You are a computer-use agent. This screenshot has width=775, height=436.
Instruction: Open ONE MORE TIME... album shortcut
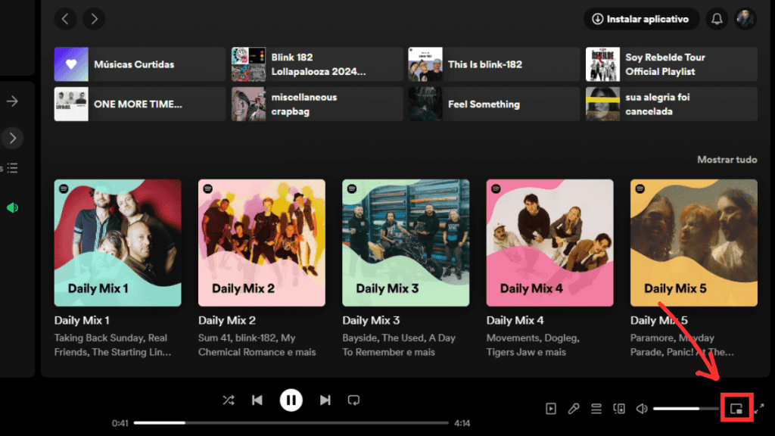[140, 104]
